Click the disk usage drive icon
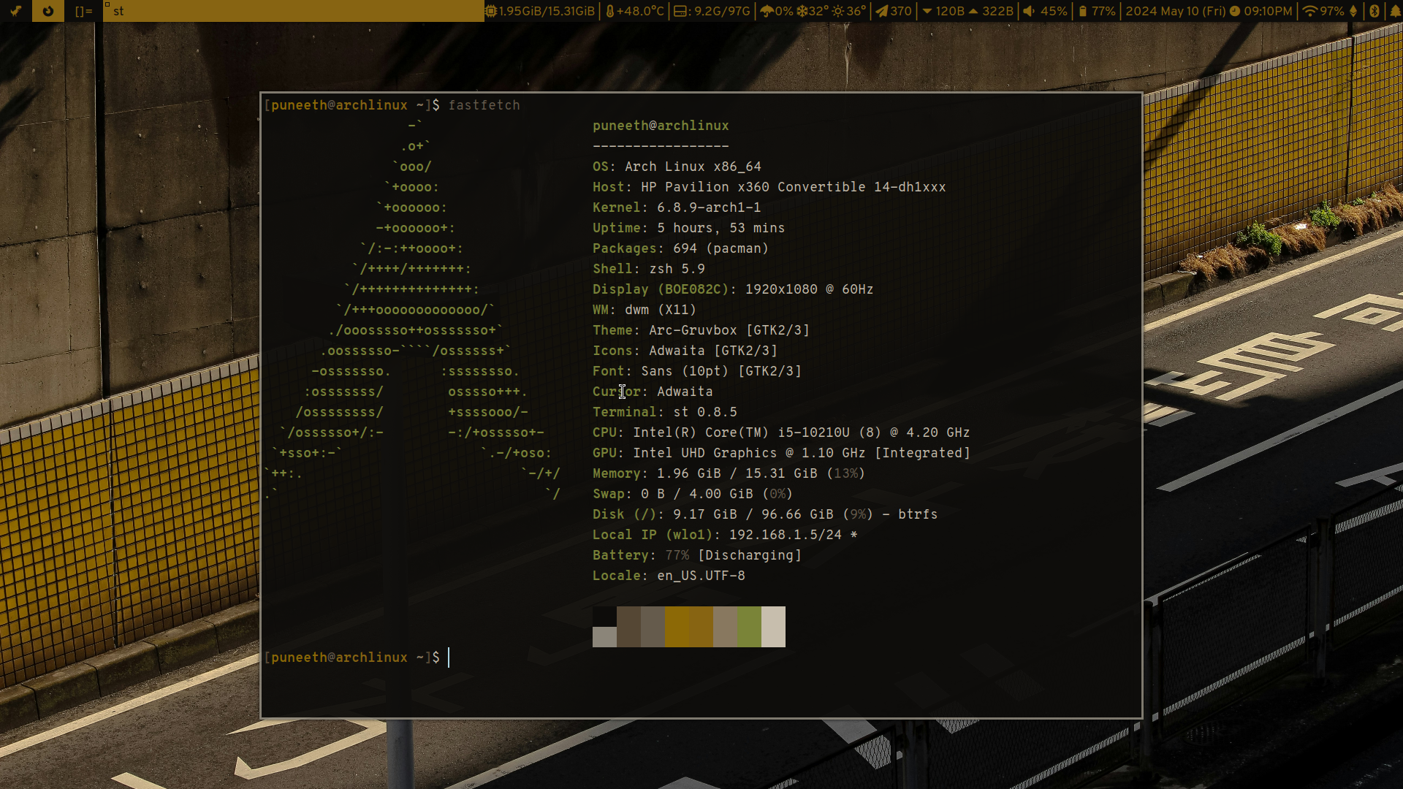 (x=680, y=11)
